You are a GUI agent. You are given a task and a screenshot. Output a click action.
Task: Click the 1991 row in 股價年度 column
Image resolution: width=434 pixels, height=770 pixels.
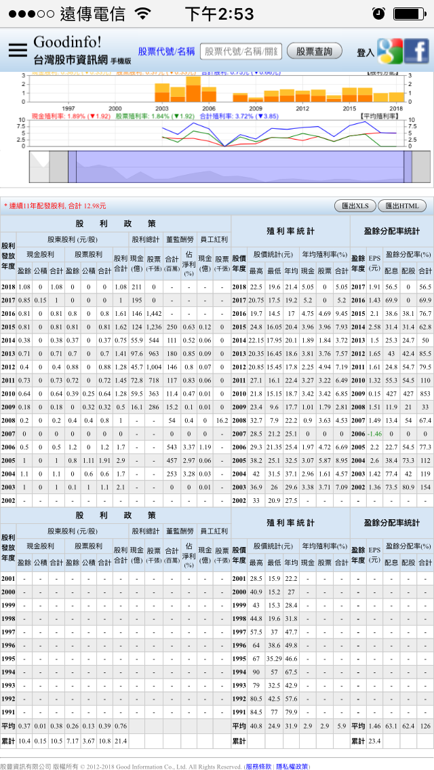click(239, 711)
